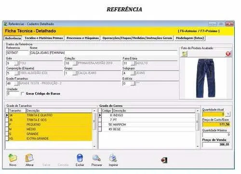This screenshot has height=174, width=241.
Task: Click the disabled Salvar button
Action: [46, 165]
